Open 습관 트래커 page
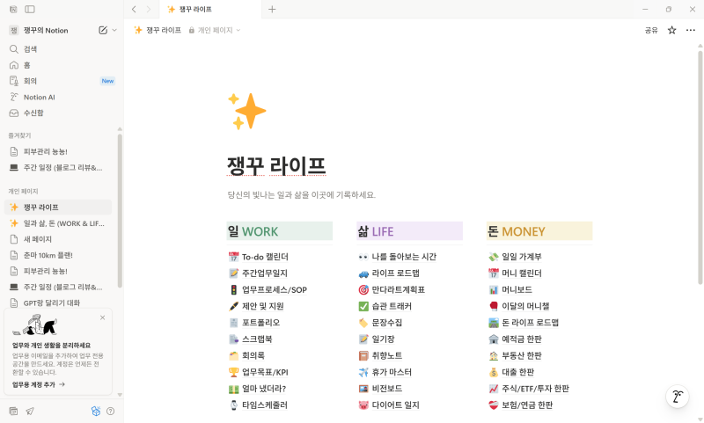The image size is (704, 423). pos(385,306)
